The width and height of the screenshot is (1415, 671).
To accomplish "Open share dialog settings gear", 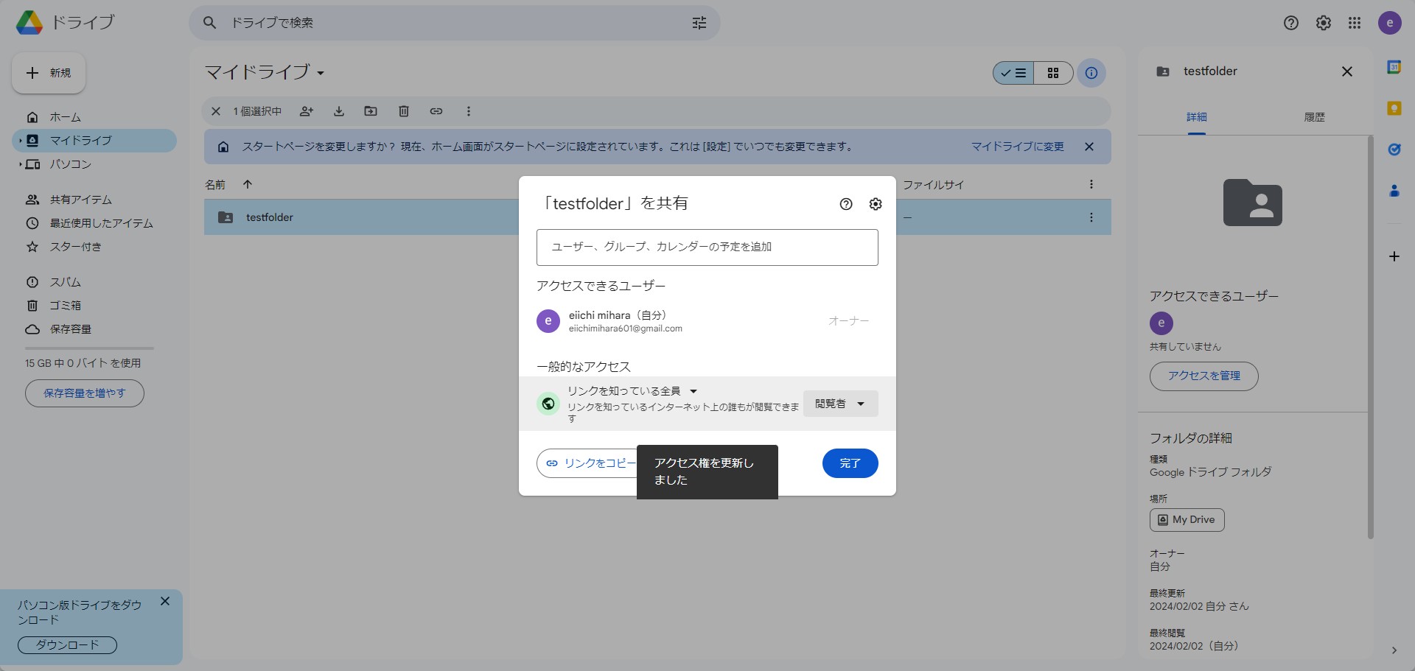I will [876, 204].
